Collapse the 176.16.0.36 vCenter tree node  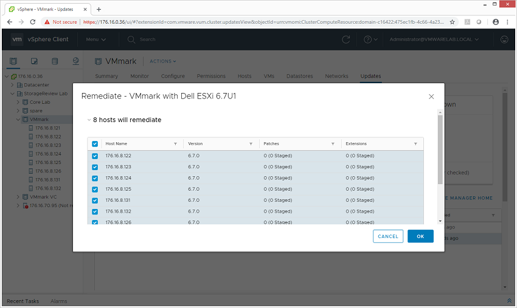[7, 76]
